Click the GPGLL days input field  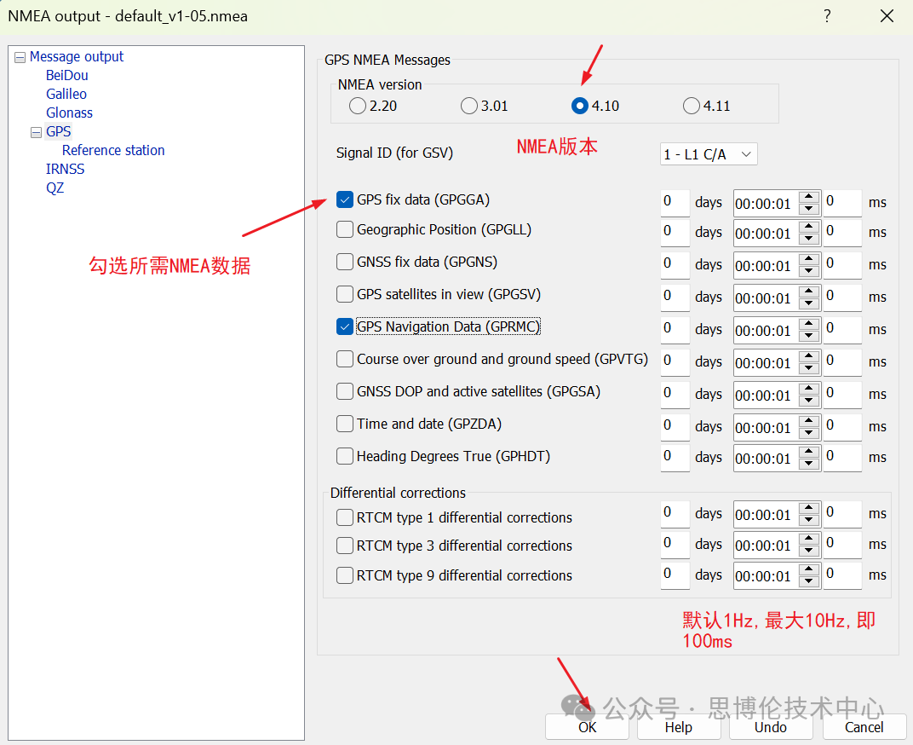point(675,232)
